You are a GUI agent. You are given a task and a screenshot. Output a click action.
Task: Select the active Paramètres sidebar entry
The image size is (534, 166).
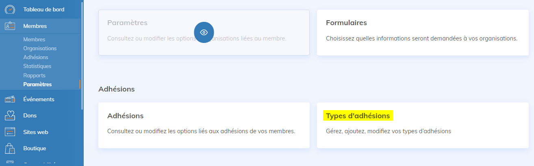coord(37,84)
